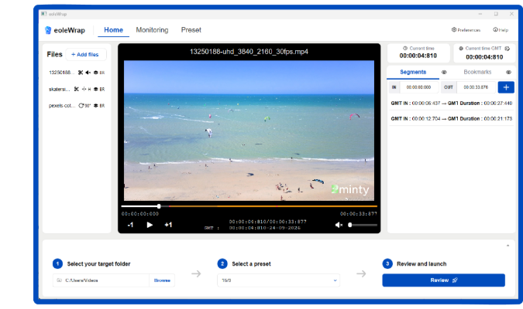Click the Review button

pos(444,280)
